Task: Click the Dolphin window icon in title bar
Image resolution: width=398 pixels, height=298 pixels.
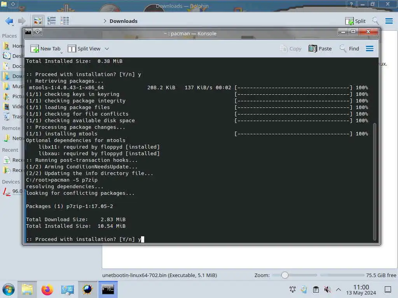Action: tap(3, 4)
